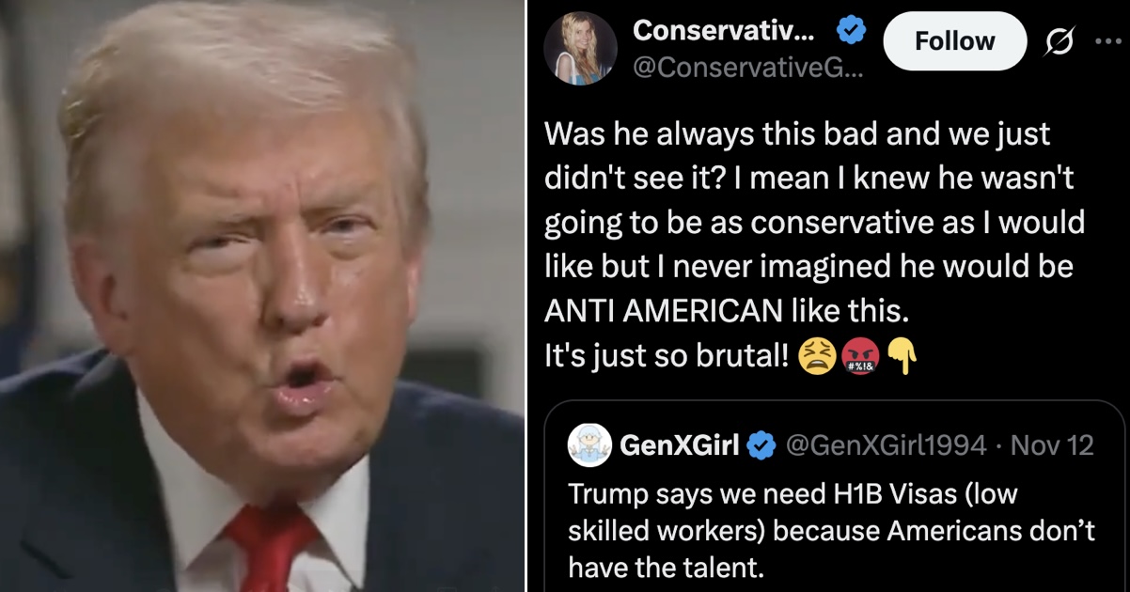Open the @GenXGirl1994 handle
The image size is (1130, 592).
pos(886,444)
